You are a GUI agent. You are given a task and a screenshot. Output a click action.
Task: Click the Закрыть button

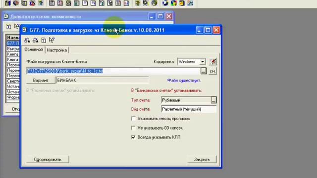[x=202, y=159]
